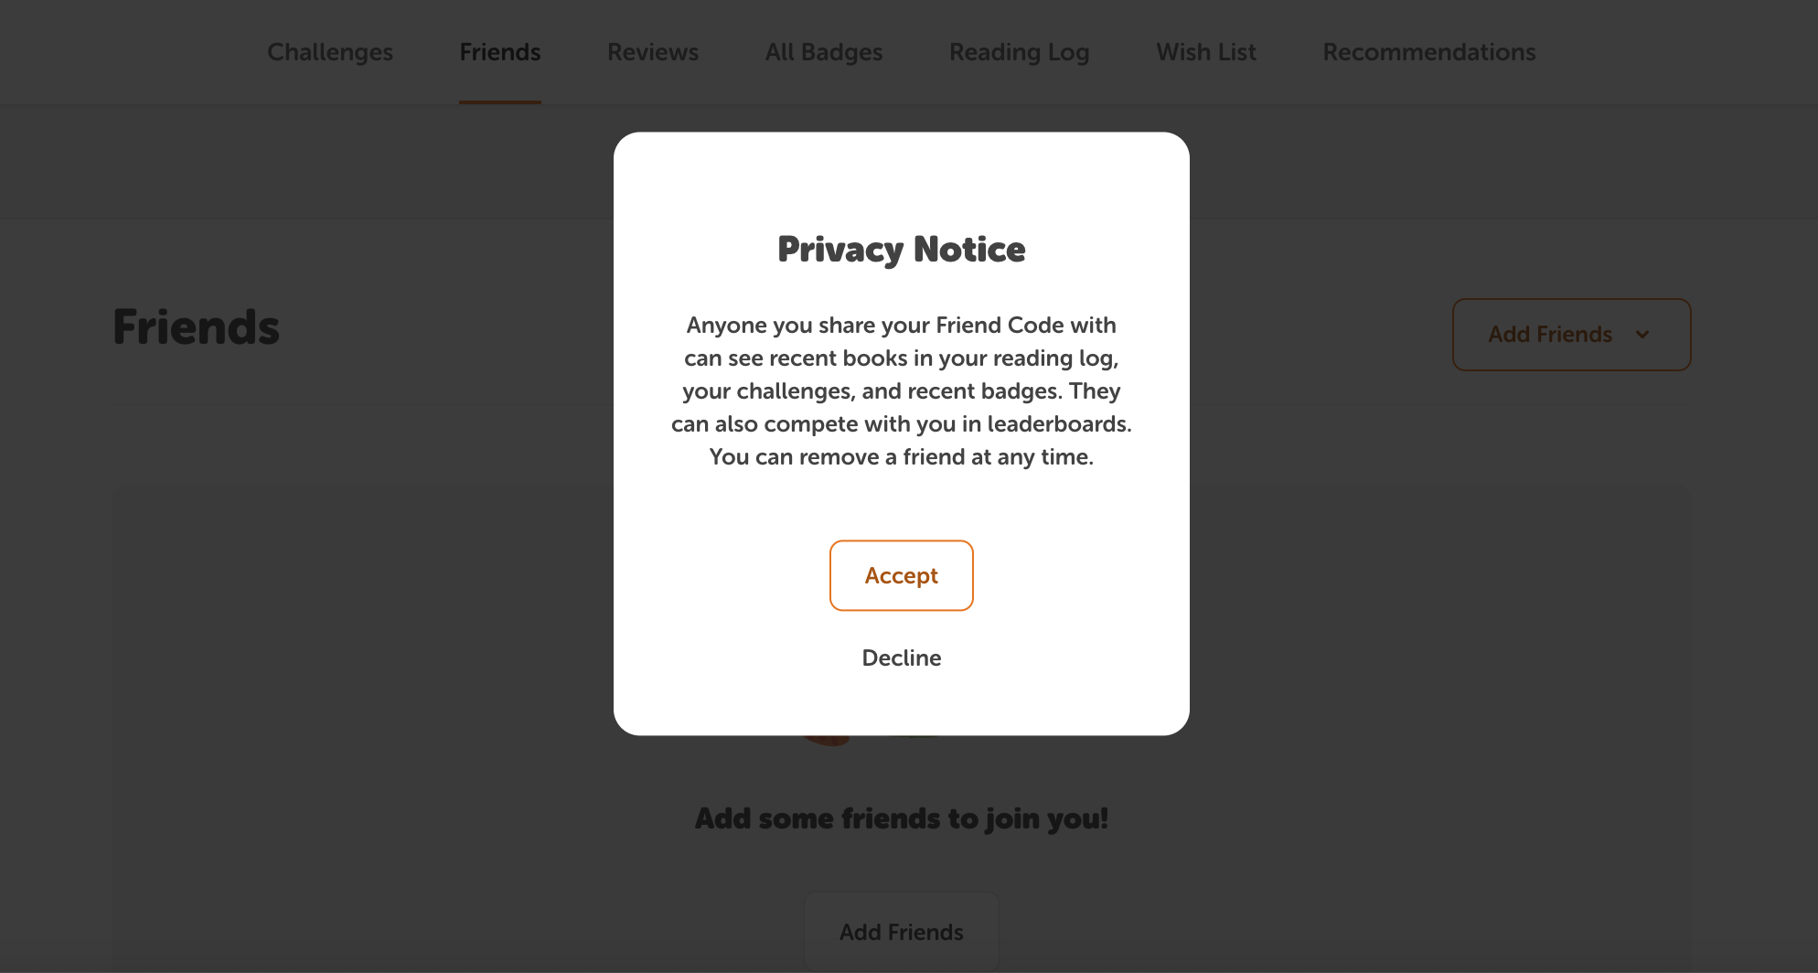1818x973 pixels.
Task: Click the dimmed backdrop below the tab bar
Action: point(306,162)
